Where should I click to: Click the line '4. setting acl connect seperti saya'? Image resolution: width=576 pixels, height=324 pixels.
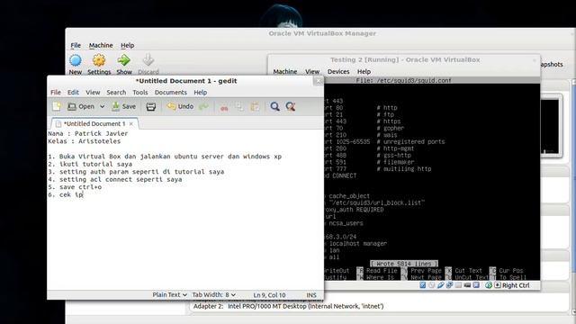(115, 179)
